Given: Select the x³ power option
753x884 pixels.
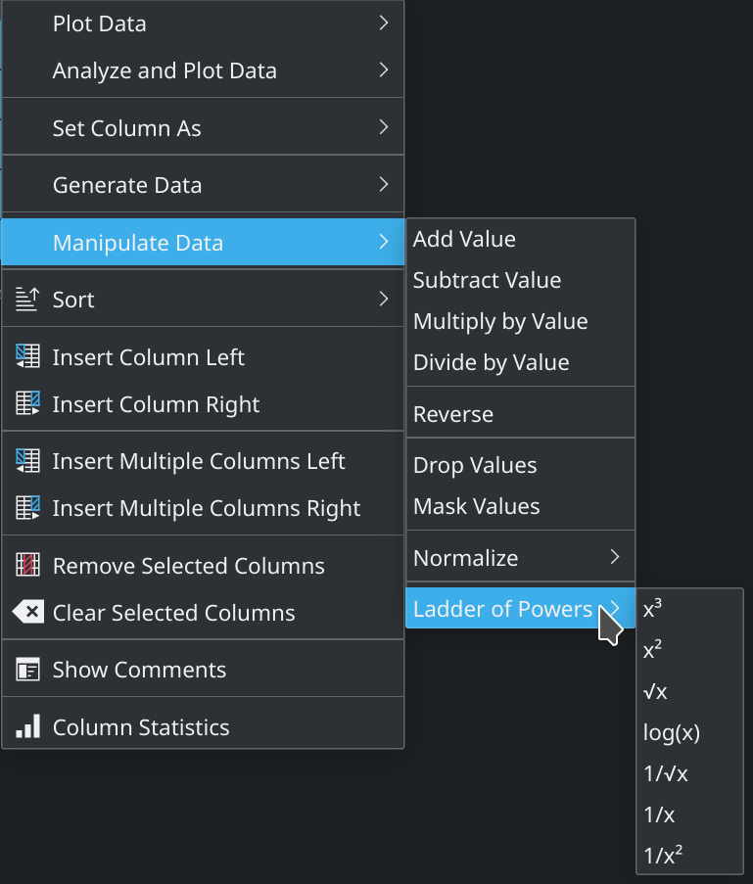Looking at the screenshot, I should pyautogui.click(x=653, y=609).
